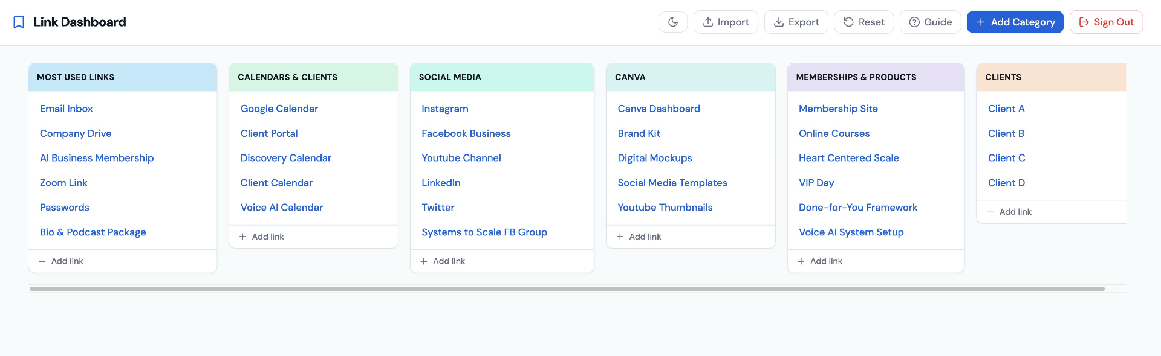Click the Canva category header
Screen dimensions: 1161x356
[x=691, y=77]
